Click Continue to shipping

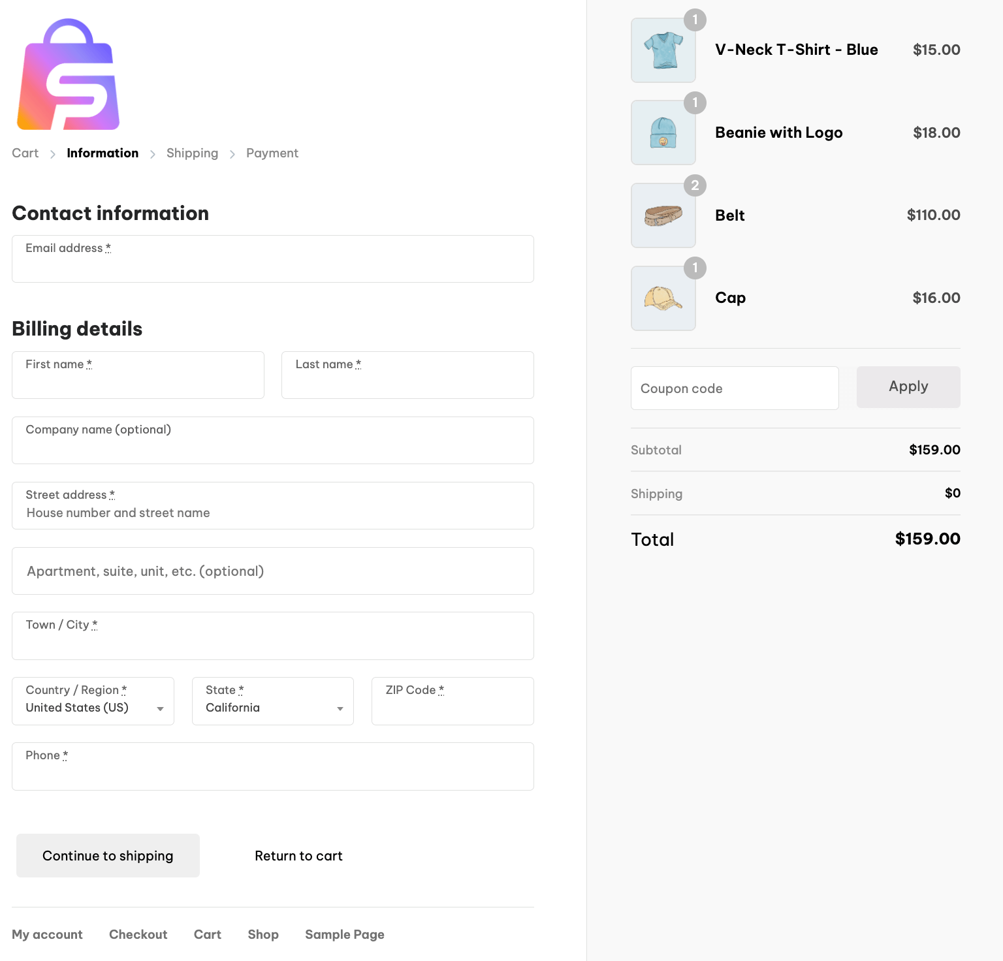(108, 855)
